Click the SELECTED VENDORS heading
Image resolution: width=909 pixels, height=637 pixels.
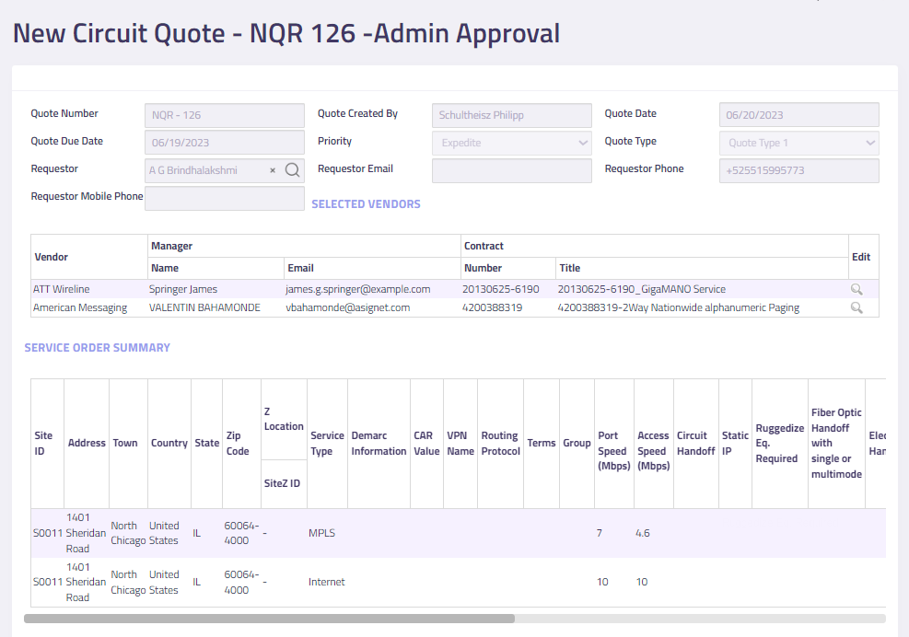click(x=366, y=204)
